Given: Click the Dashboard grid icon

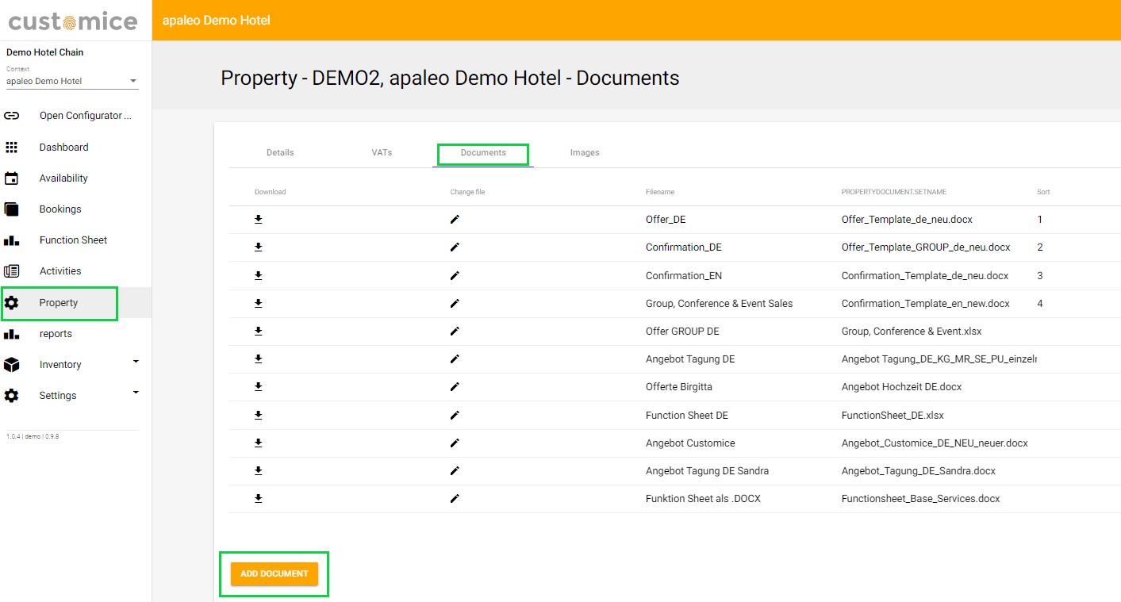Looking at the screenshot, I should click(x=11, y=148).
